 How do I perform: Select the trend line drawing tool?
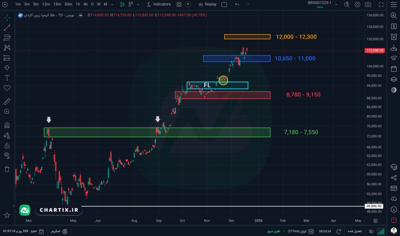click(7, 28)
